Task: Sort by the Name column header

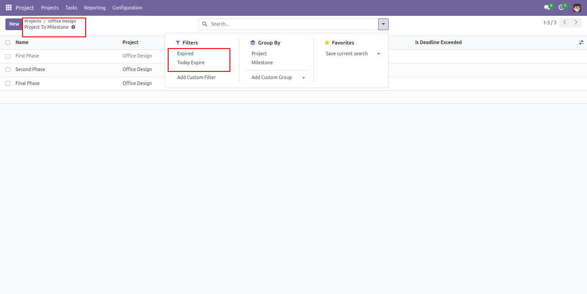Action: point(22,42)
